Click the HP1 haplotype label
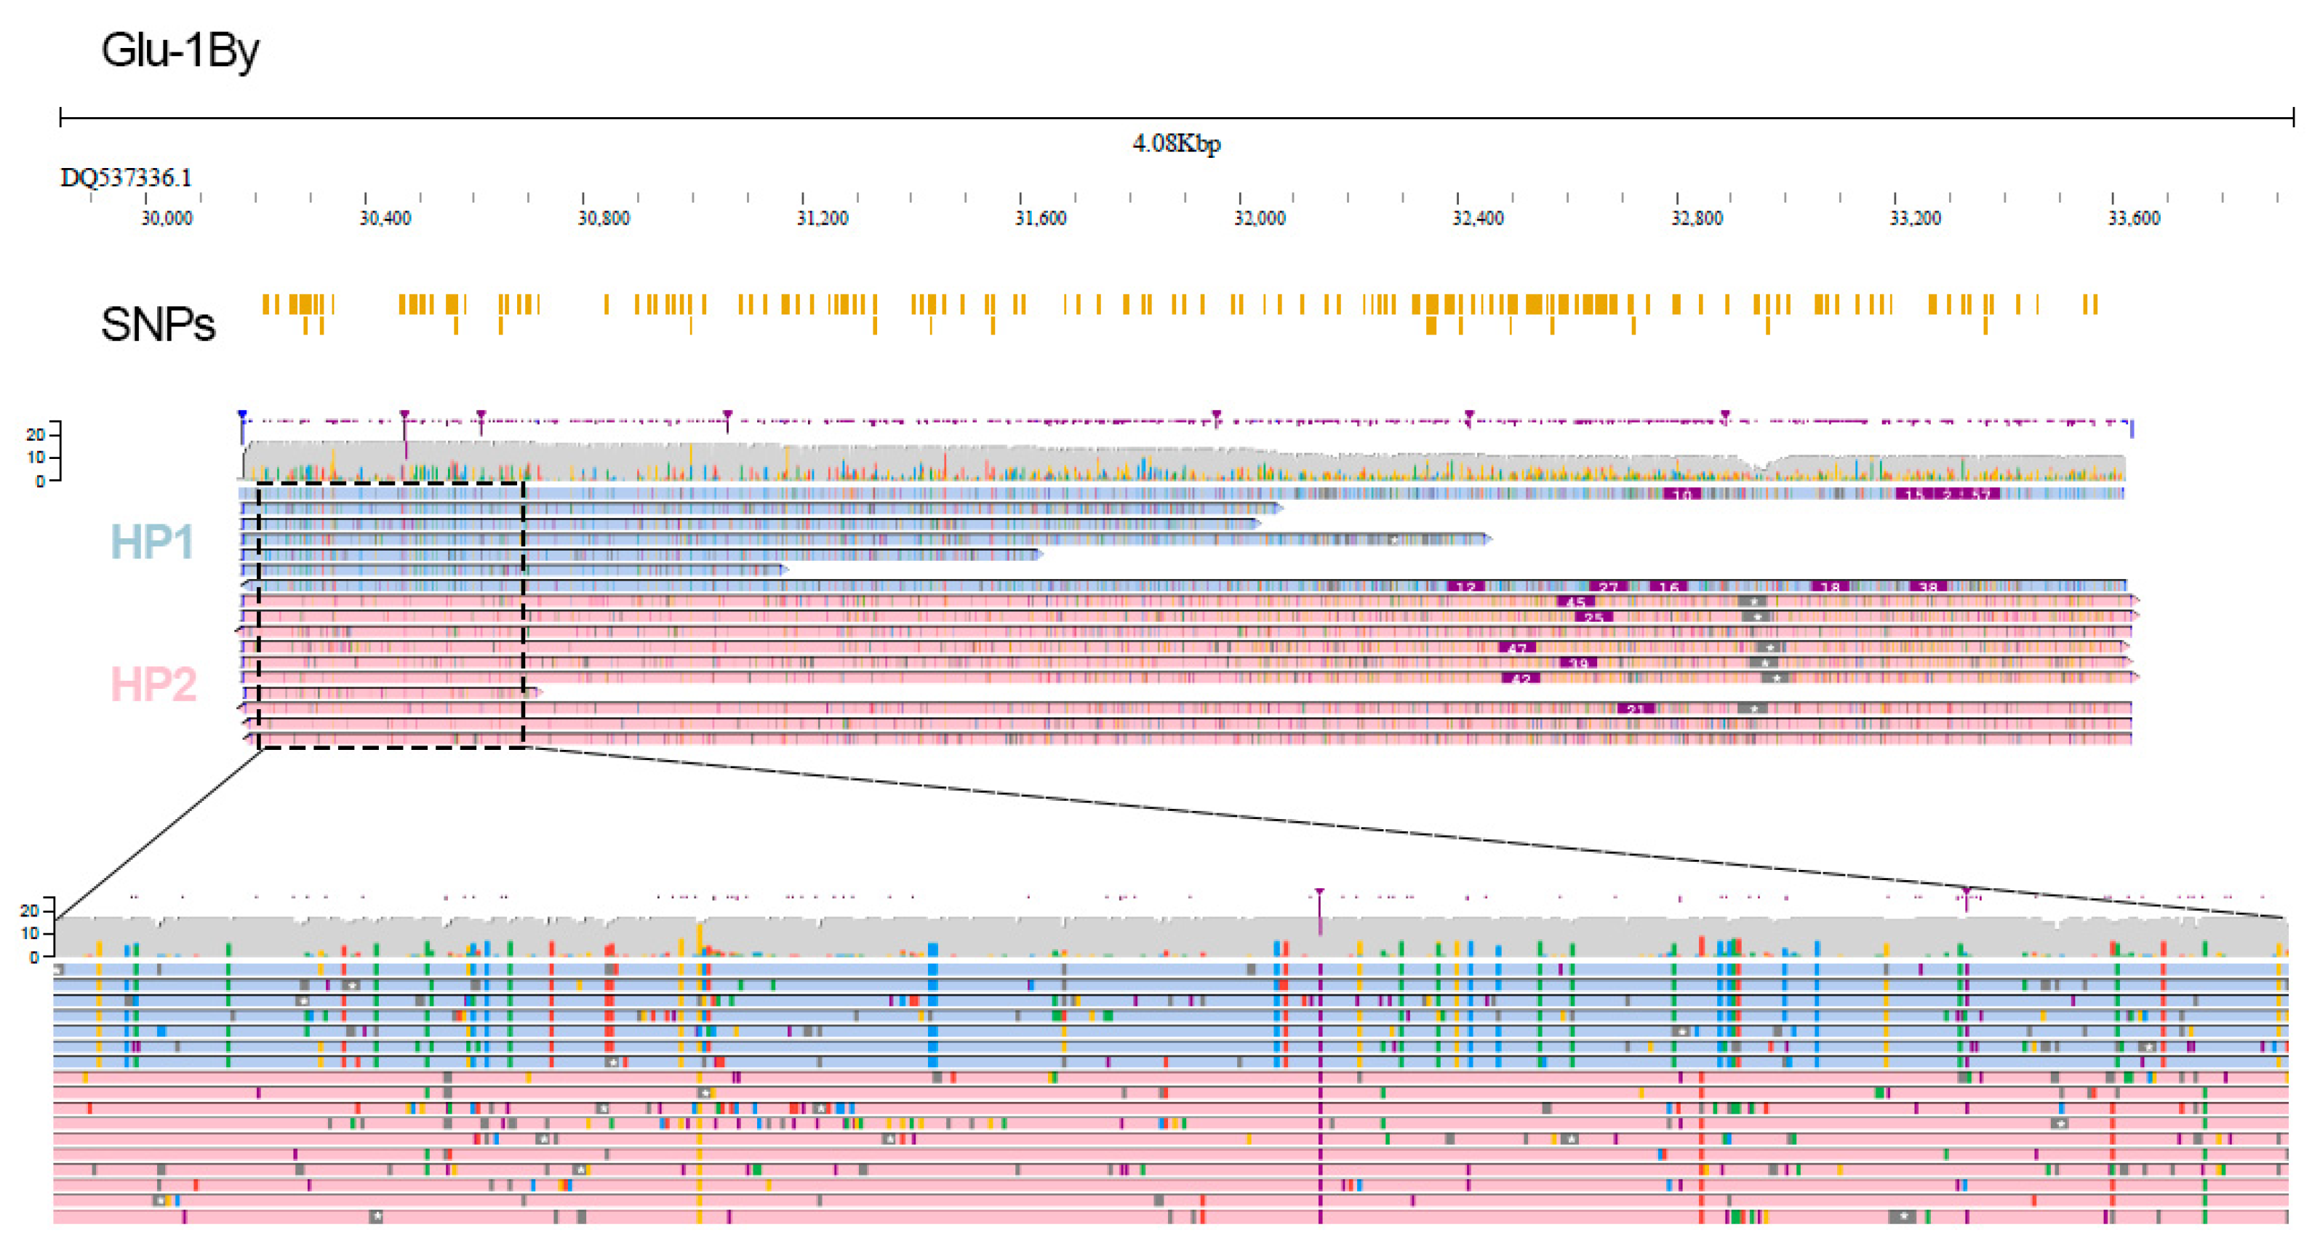2320x1254 pixels. 152,543
